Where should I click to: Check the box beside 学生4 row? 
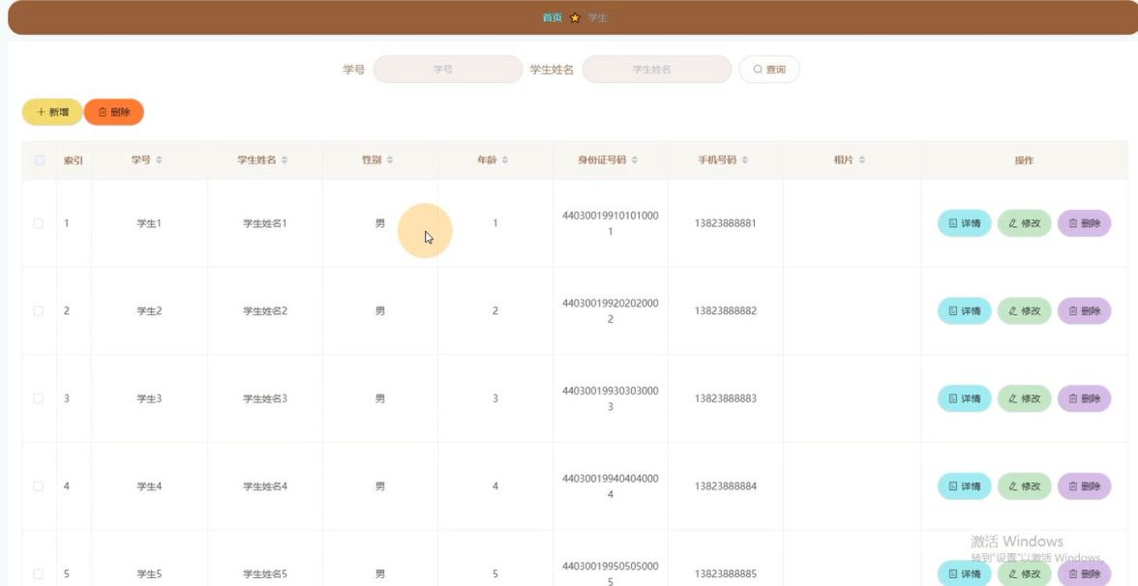coord(39,486)
